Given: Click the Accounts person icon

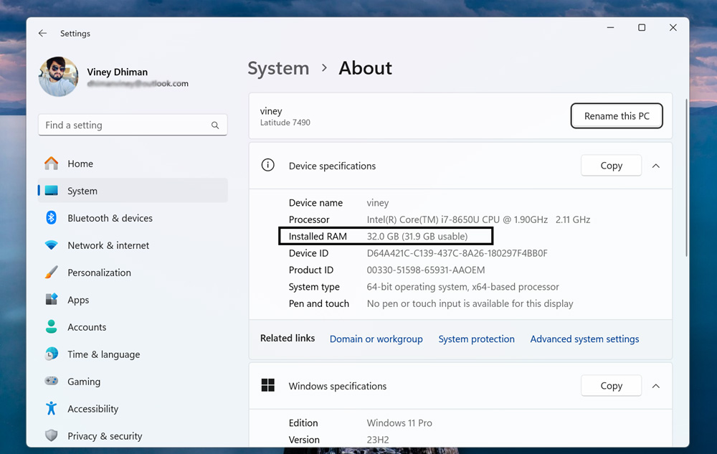Looking at the screenshot, I should click(51, 326).
